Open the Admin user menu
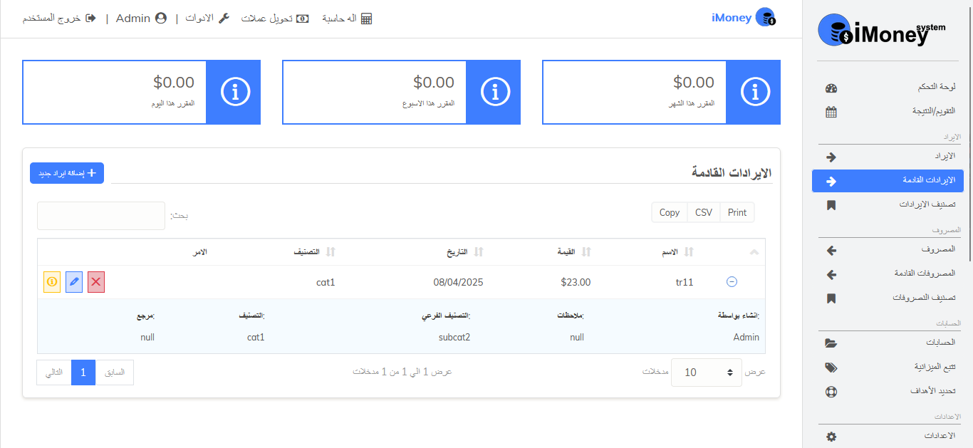Screen dimensions: 973x448 click(x=141, y=19)
